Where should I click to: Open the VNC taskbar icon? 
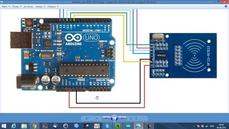(x=97, y=126)
